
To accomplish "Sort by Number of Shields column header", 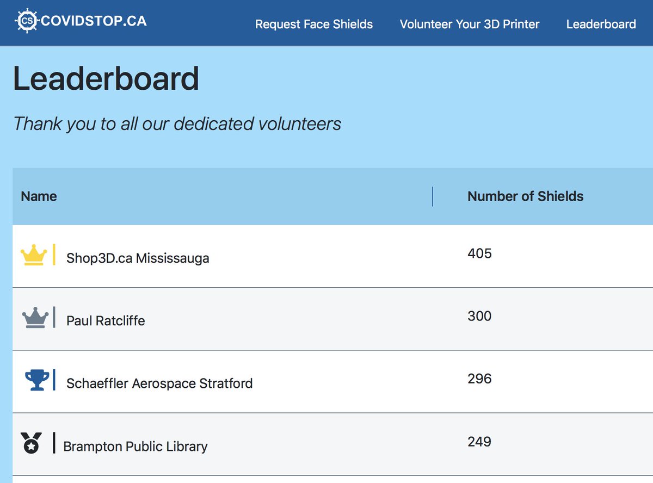I will (525, 196).
